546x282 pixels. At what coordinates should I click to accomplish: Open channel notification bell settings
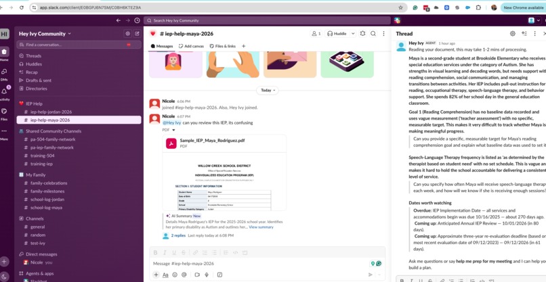363,34
